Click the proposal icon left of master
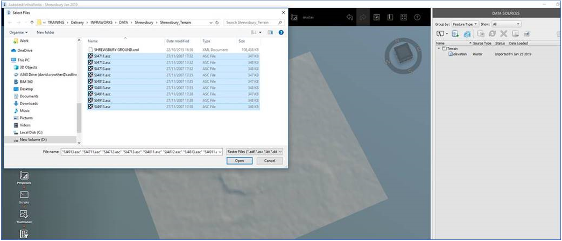562x241 pixels. coord(294,17)
